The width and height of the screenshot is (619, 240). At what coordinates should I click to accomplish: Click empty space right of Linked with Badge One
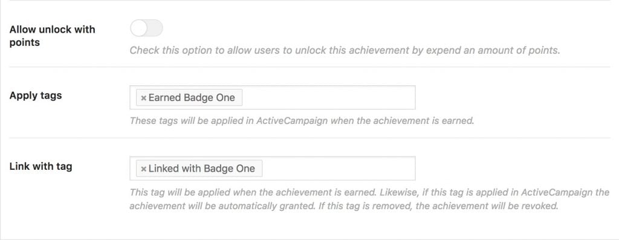[337, 169]
